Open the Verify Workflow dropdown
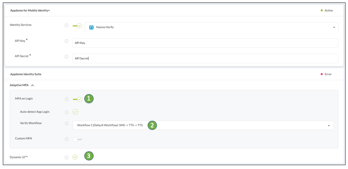The height and width of the screenshot is (169, 348). [x=203, y=125]
